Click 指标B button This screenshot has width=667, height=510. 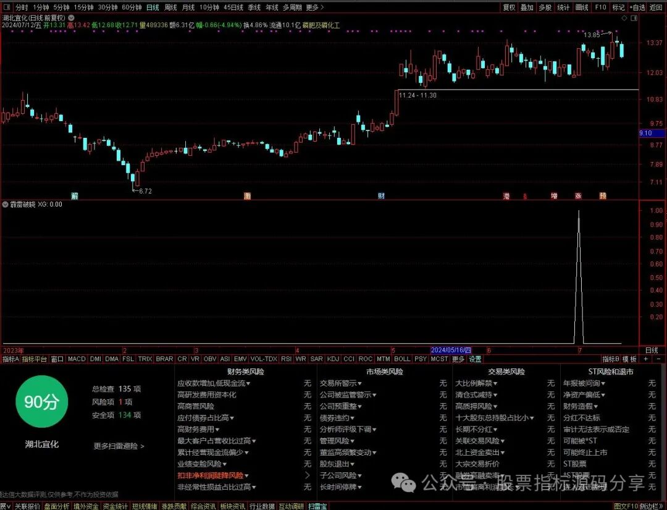611,359
